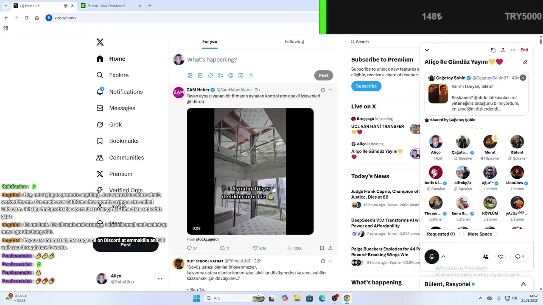Schedule the post with calendar icon

point(241,75)
